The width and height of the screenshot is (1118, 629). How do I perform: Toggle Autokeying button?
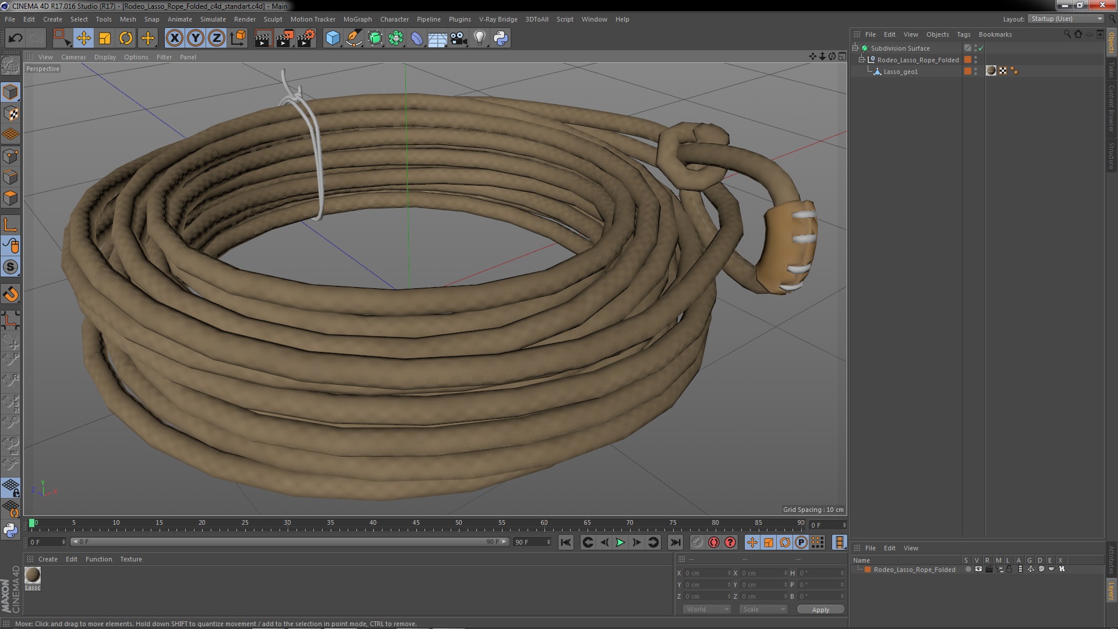point(713,542)
